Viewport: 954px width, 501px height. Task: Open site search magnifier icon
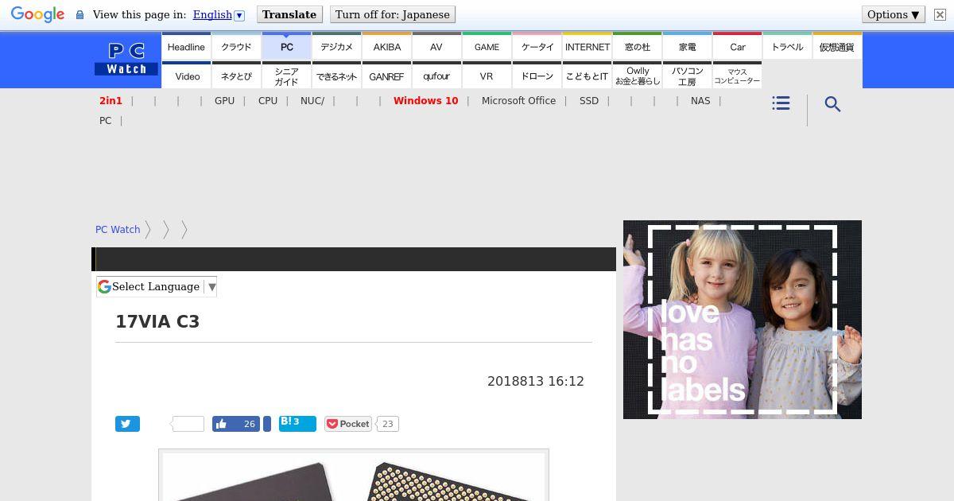point(832,104)
